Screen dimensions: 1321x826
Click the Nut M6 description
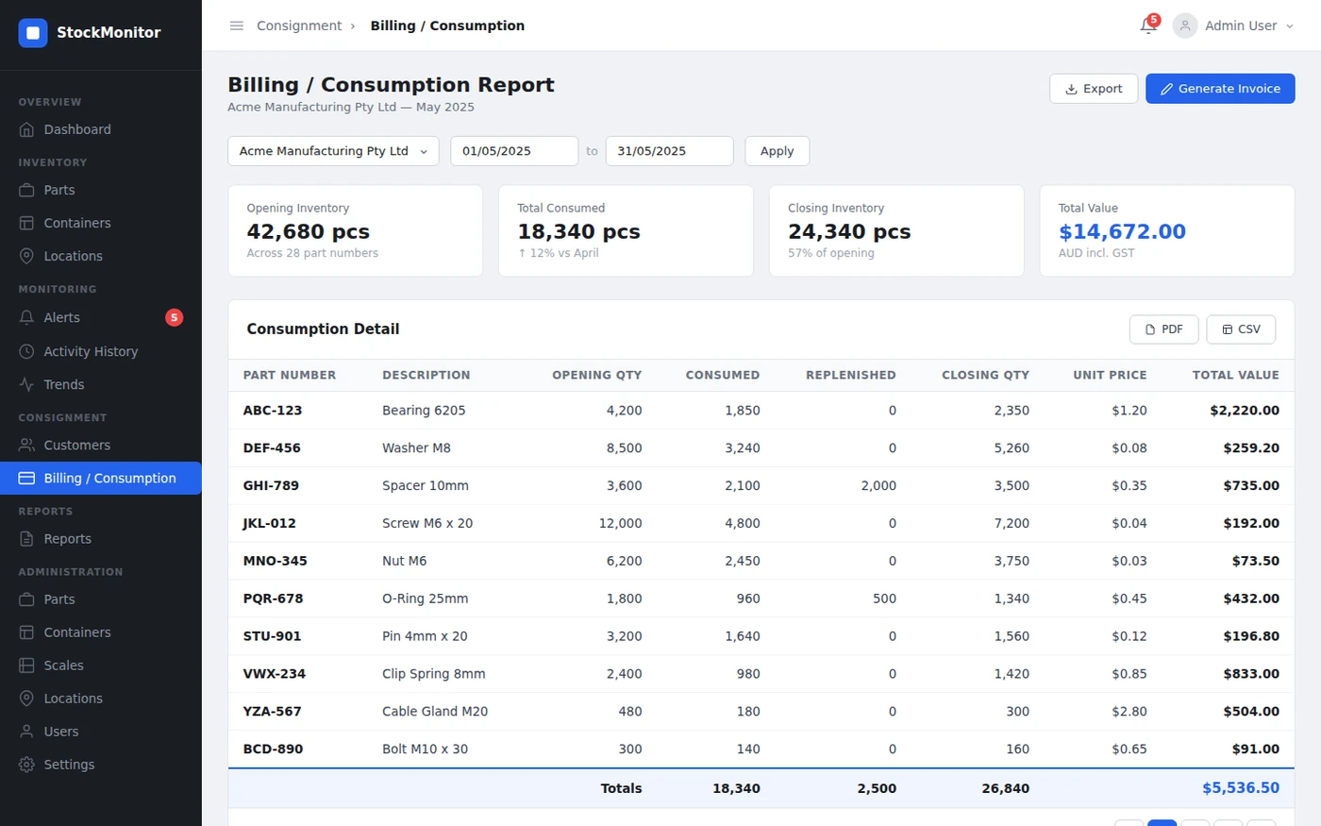point(404,561)
